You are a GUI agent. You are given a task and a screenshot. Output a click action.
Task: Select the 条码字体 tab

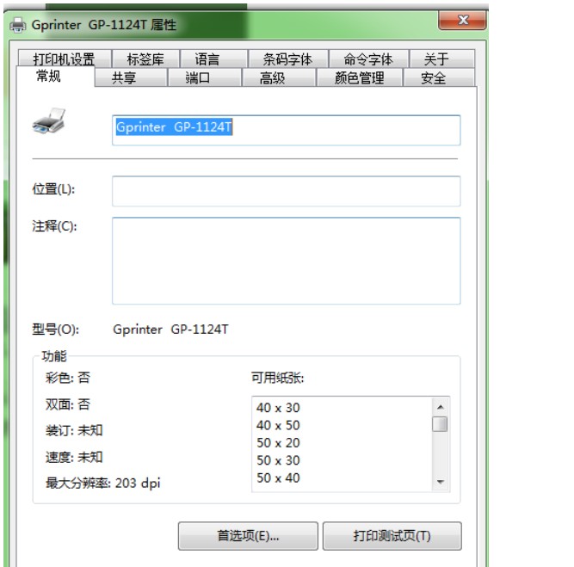288,59
